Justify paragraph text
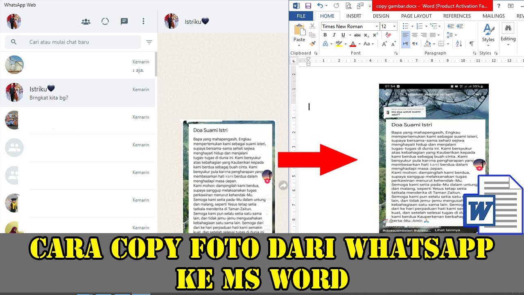 (x=432, y=35)
